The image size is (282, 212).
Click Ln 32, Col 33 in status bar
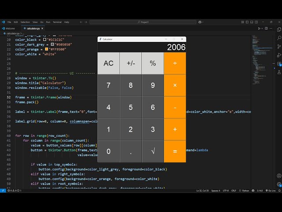[202, 190]
